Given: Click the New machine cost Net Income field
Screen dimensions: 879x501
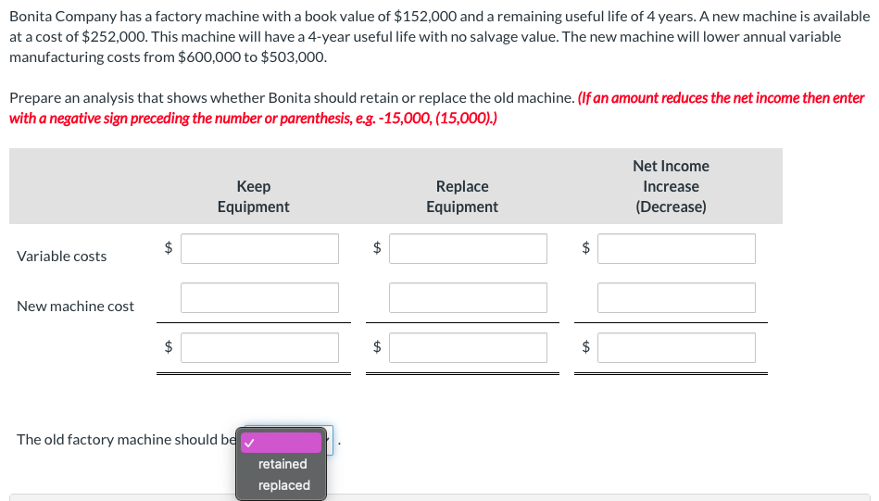Looking at the screenshot, I should point(677,297).
